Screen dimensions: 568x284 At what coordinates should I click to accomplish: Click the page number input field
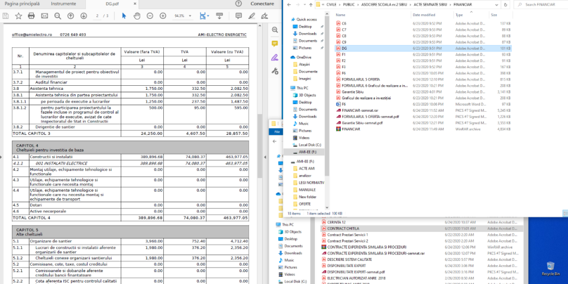tap(98, 16)
